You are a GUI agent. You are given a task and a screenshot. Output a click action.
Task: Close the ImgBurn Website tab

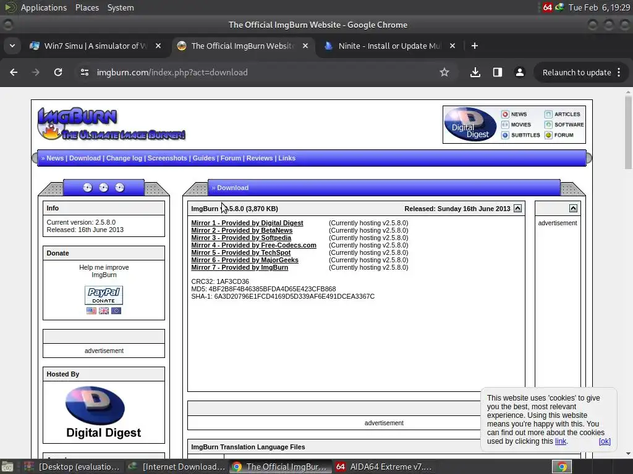[305, 46]
